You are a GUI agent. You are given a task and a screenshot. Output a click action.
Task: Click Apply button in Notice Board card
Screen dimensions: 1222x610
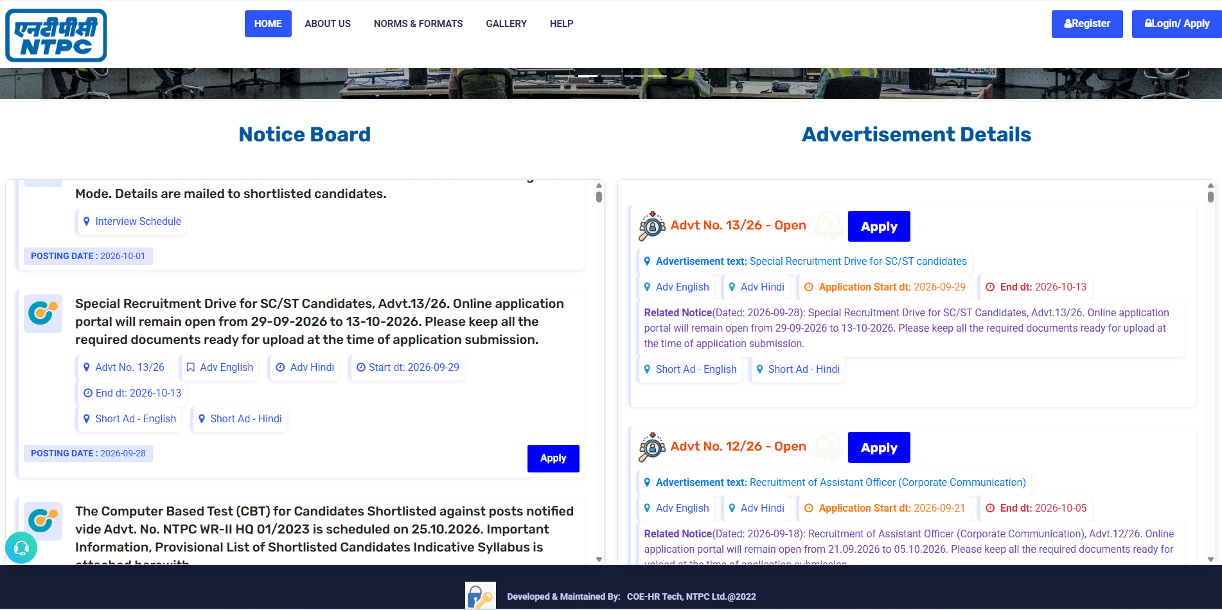tap(553, 458)
